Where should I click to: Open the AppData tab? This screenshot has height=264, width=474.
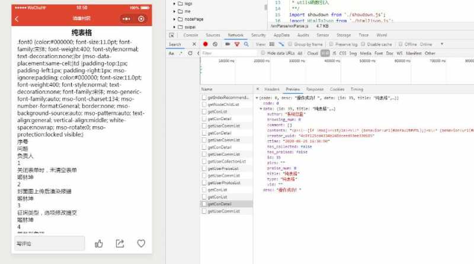pos(282,35)
